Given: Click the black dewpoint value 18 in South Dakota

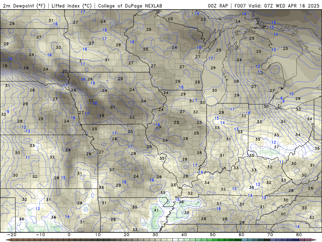Looking at the screenshot, I should (26, 68).
